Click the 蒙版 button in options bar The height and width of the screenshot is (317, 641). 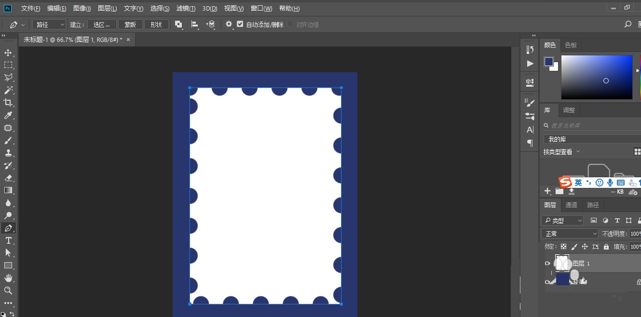click(130, 24)
